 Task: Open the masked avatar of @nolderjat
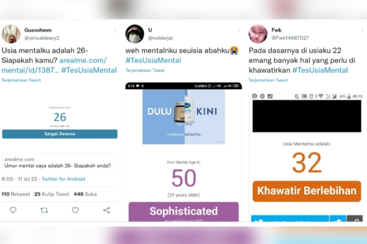tap(134, 34)
